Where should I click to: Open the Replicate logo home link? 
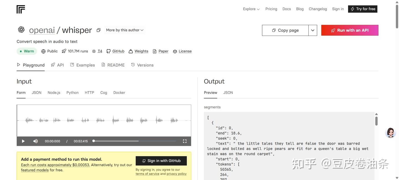[21, 9]
